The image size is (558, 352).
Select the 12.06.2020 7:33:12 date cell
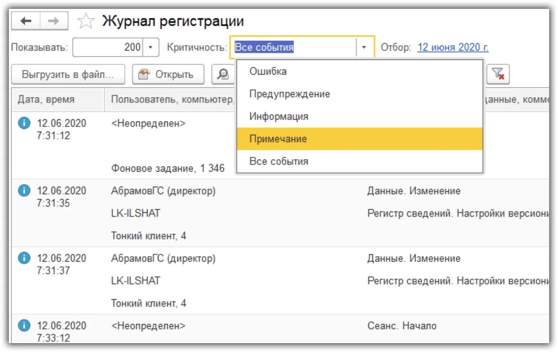point(62,332)
